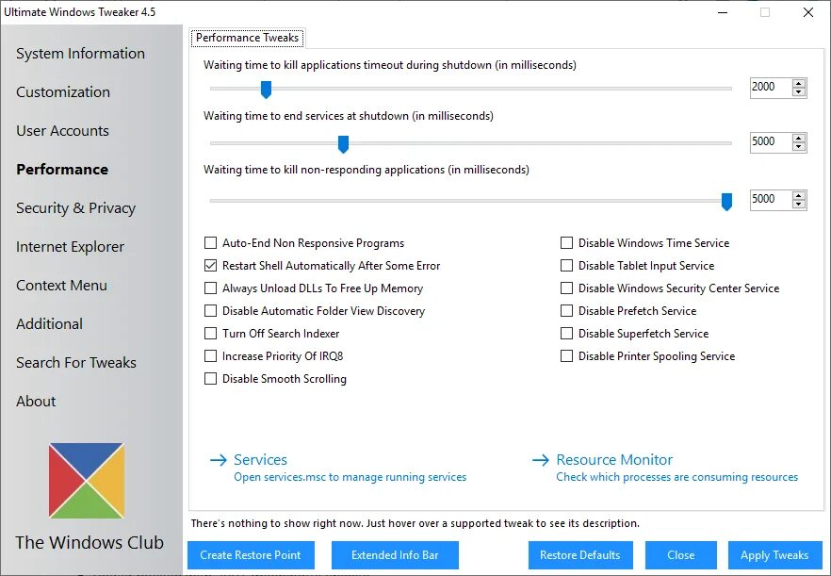This screenshot has width=831, height=576.
Task: Select the Performance section
Action: pyautogui.click(x=62, y=169)
